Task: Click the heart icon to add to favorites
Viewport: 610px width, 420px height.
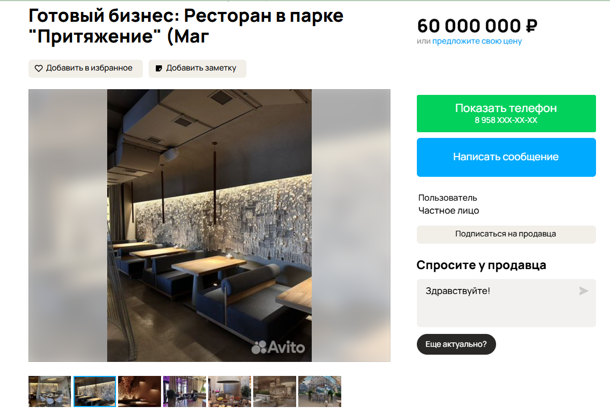Action: point(38,68)
